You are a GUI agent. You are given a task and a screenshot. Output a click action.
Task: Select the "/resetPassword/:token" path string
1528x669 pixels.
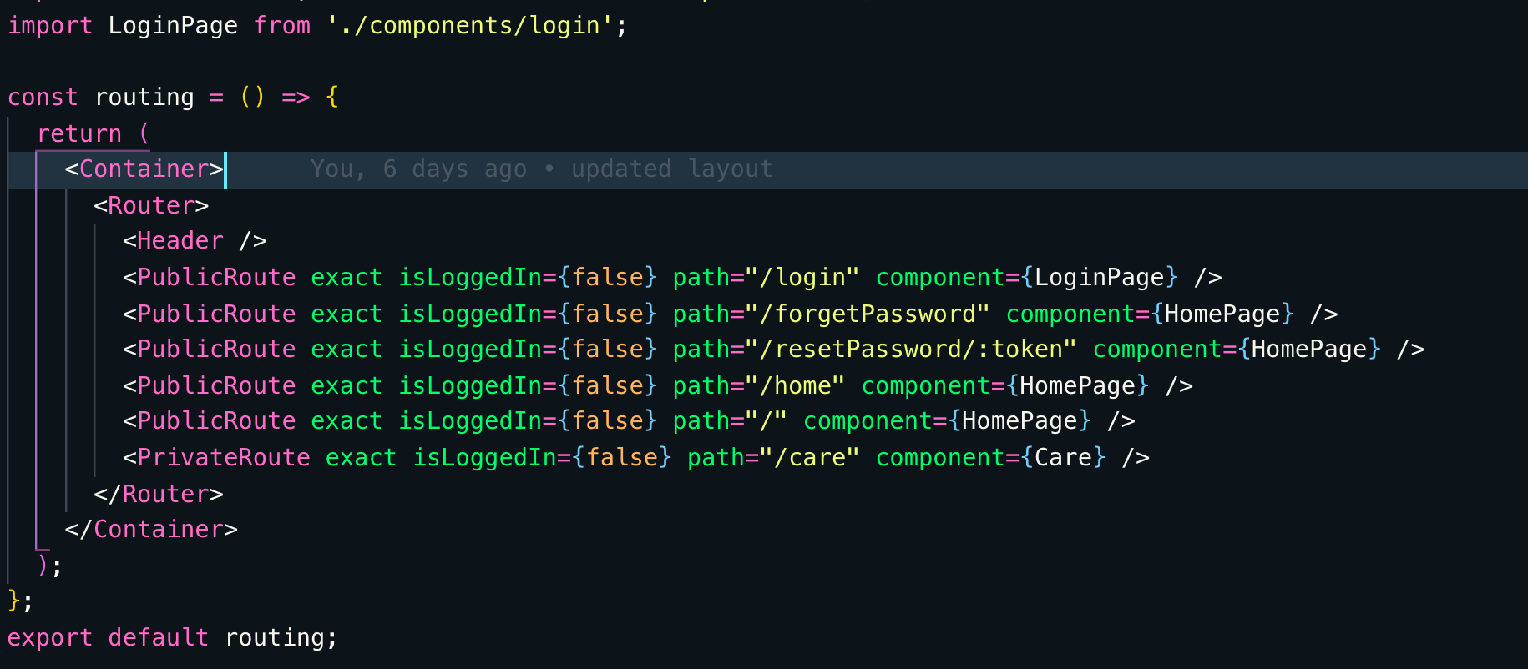pos(910,349)
